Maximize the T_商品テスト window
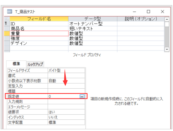The width and height of the screenshot is (173, 131). 148,12
